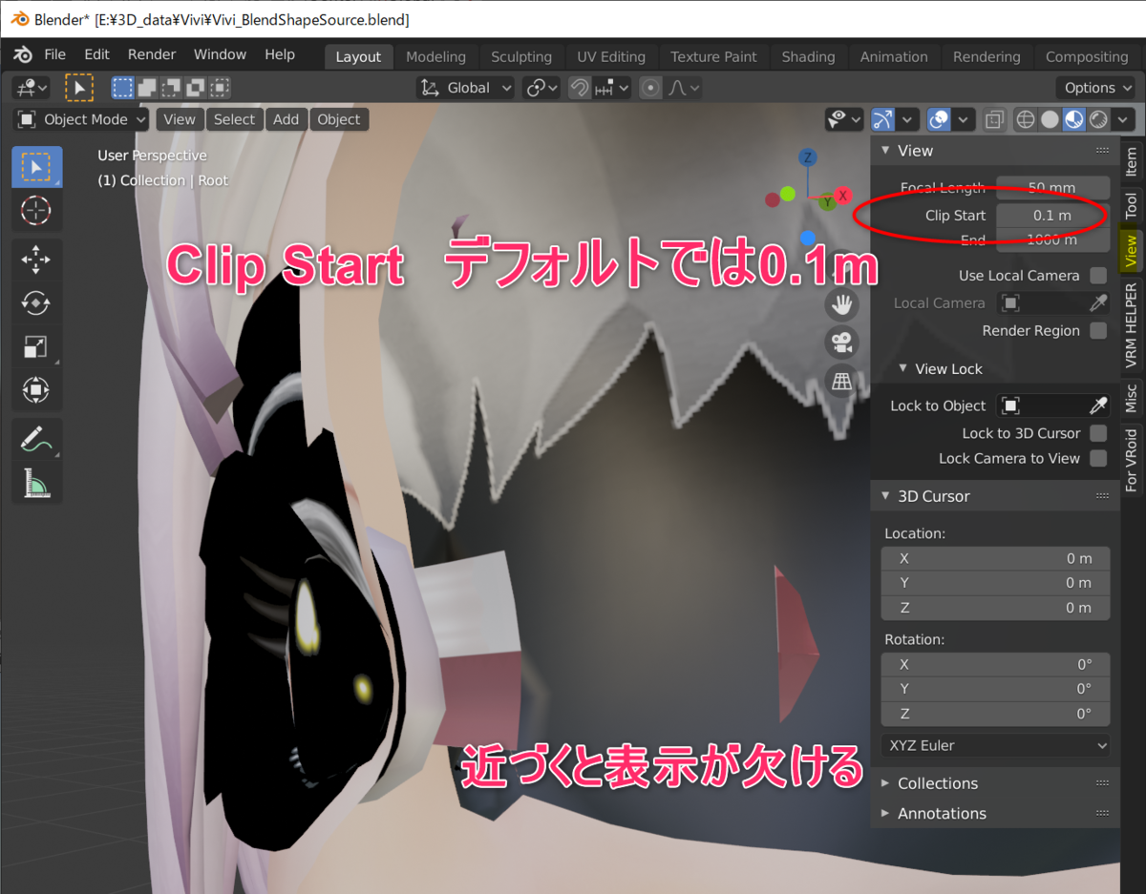1146x894 pixels.
Task: Open the For VRoid sidebar tab
Action: pos(1131,459)
